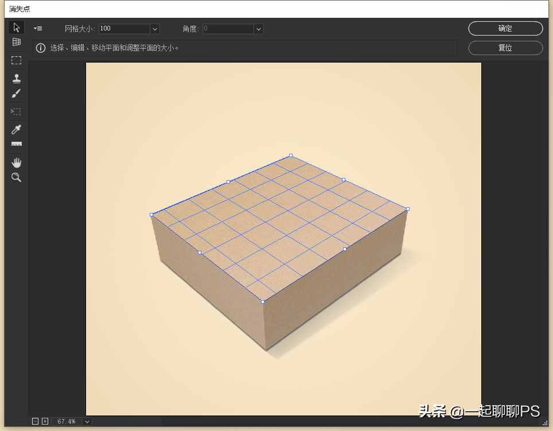Expand the grid size dropdown
Image resolution: width=553 pixels, height=431 pixels.
[155, 29]
